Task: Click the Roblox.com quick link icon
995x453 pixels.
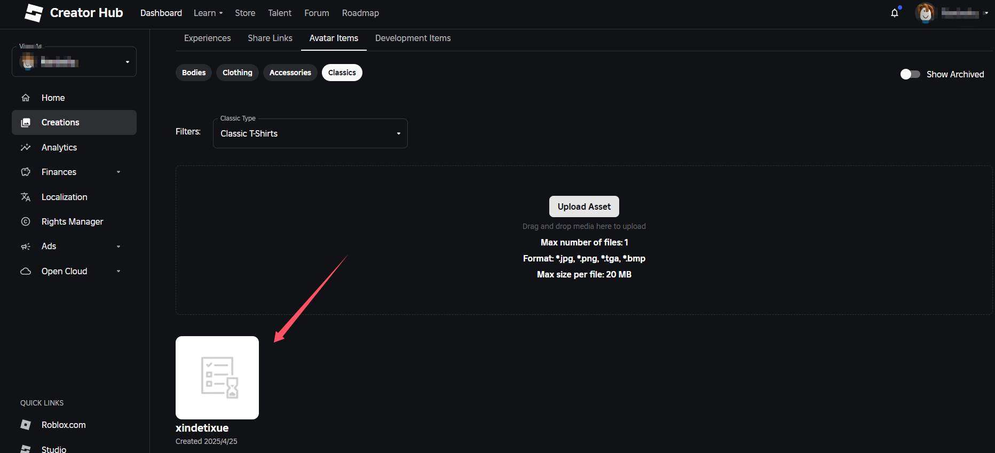Action: [26, 425]
